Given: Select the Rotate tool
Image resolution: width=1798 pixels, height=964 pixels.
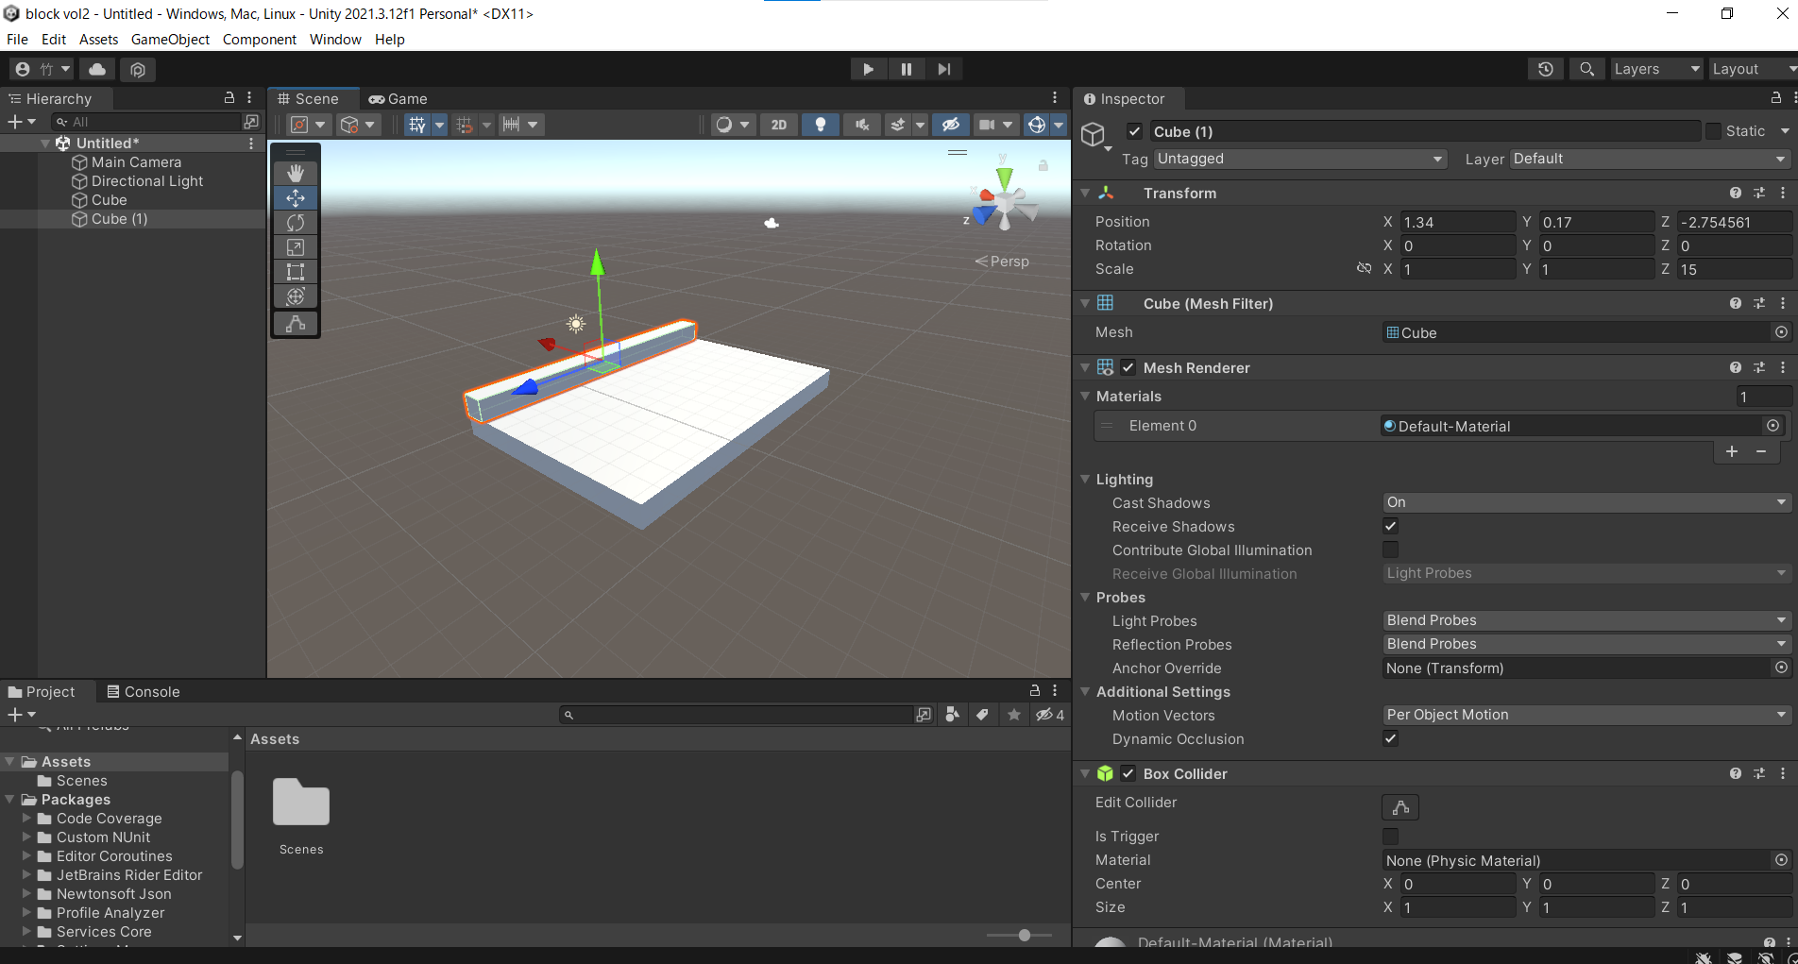Looking at the screenshot, I should pos(296,223).
